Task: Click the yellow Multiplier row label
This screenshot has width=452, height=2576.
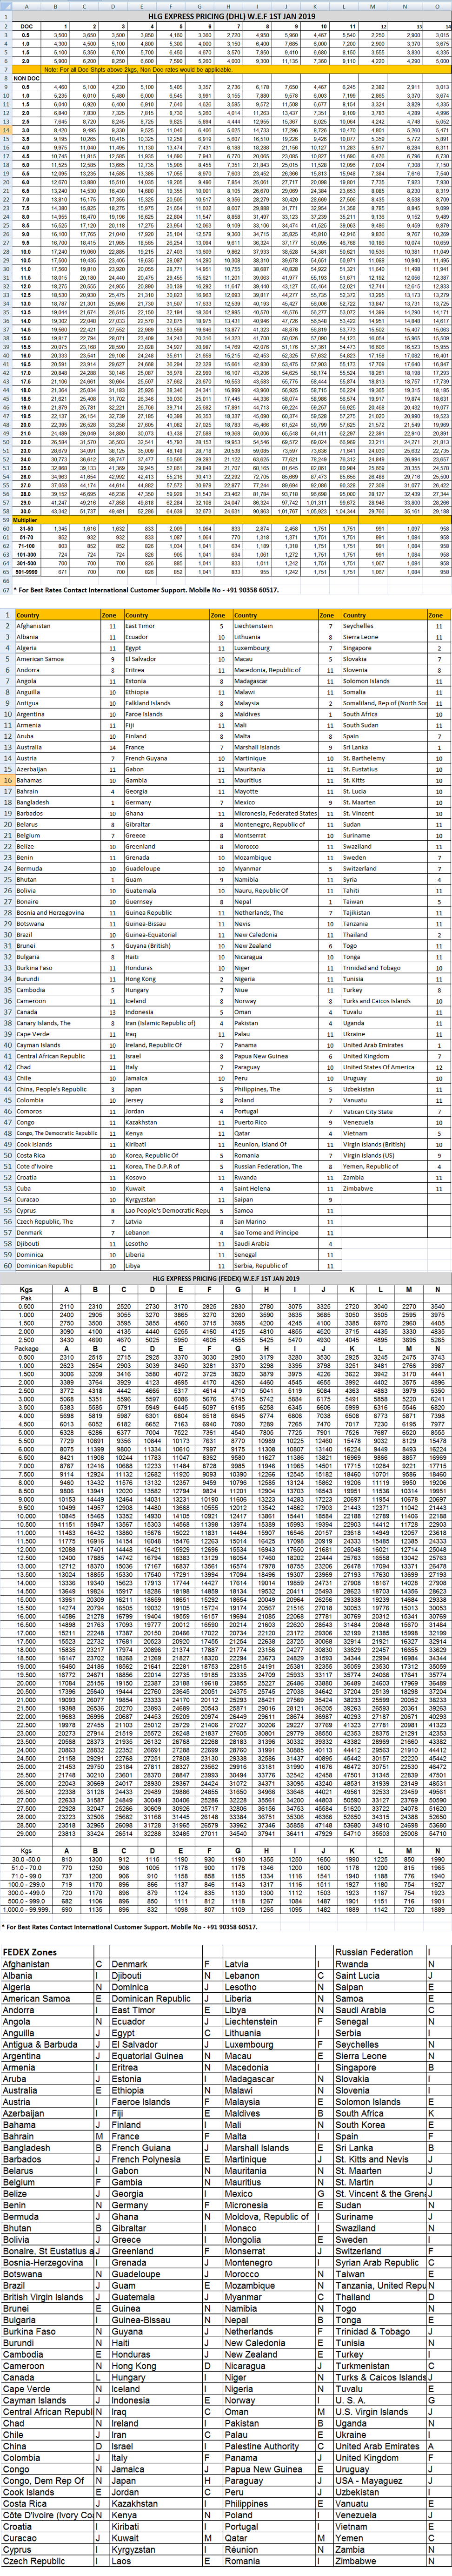Action: (x=26, y=521)
